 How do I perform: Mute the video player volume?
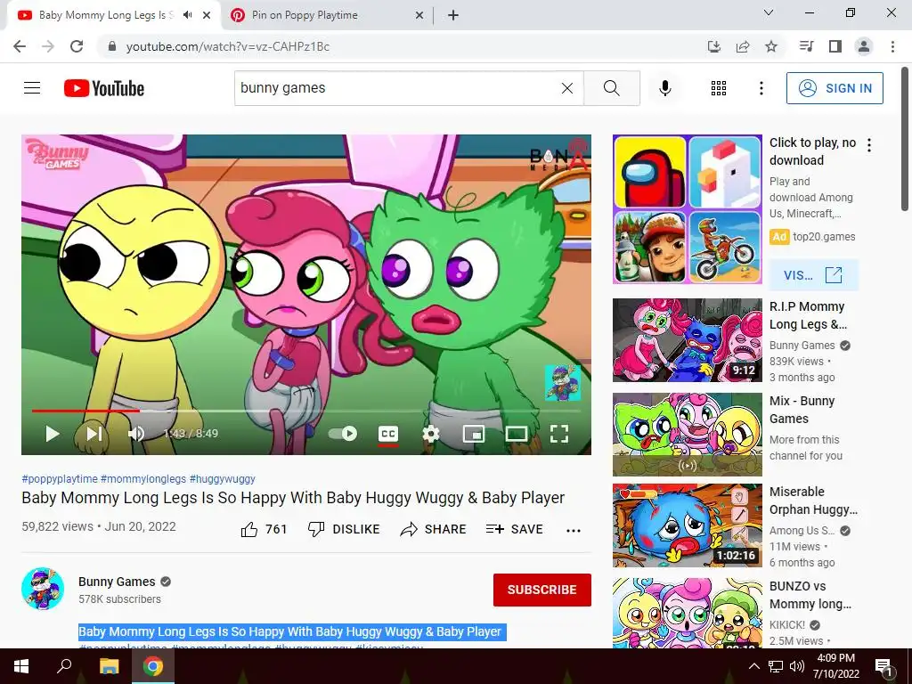pos(136,434)
